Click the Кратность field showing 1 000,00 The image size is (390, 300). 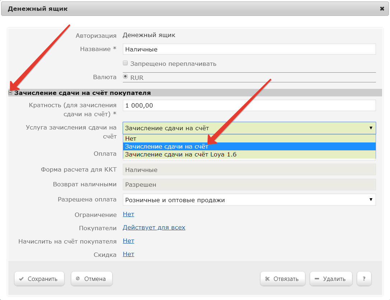click(249, 105)
